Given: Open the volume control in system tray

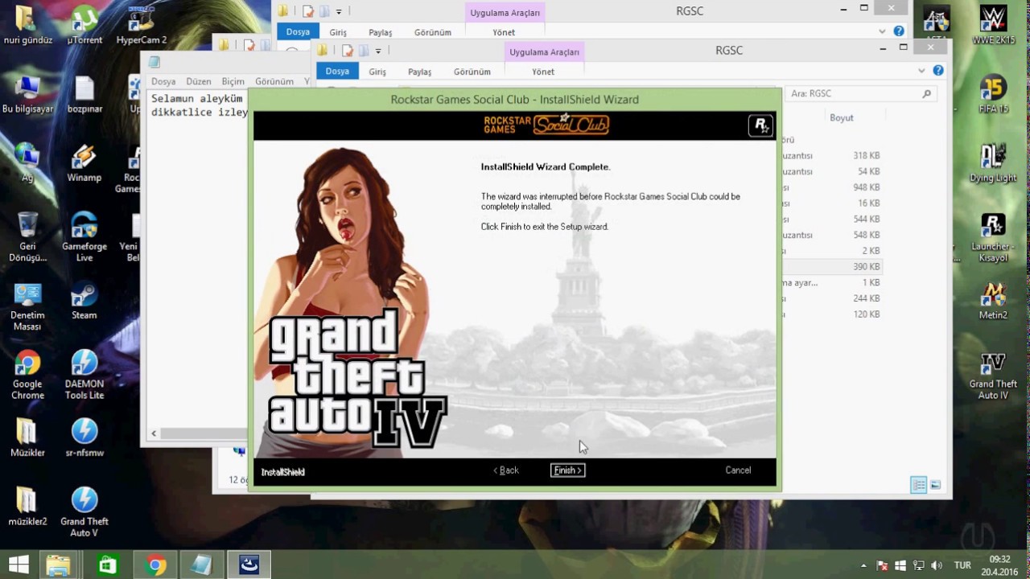Looking at the screenshot, I should pyautogui.click(x=937, y=565).
